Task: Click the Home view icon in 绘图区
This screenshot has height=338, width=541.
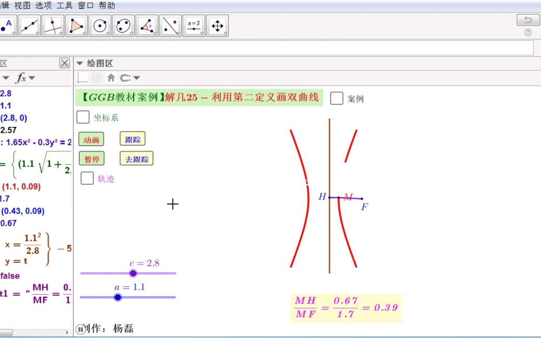Action: point(110,77)
